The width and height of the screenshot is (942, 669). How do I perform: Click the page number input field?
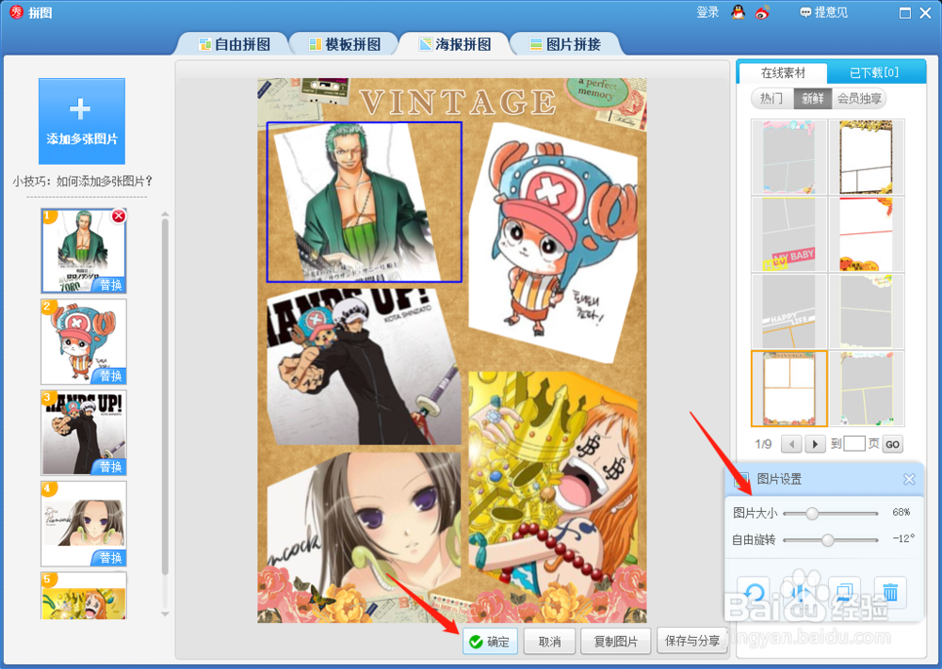854,444
